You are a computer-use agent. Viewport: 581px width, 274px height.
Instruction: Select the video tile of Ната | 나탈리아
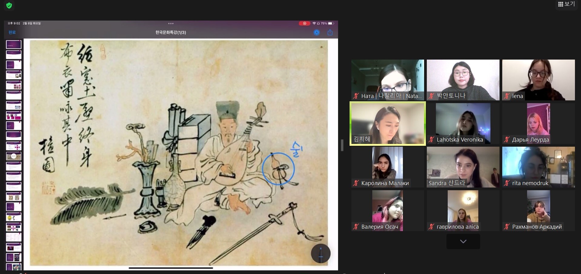[388, 80]
